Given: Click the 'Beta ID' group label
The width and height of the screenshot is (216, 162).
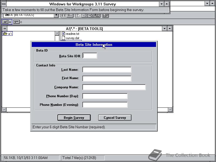Looking at the screenshot, I should pyautogui.click(x=42, y=50).
